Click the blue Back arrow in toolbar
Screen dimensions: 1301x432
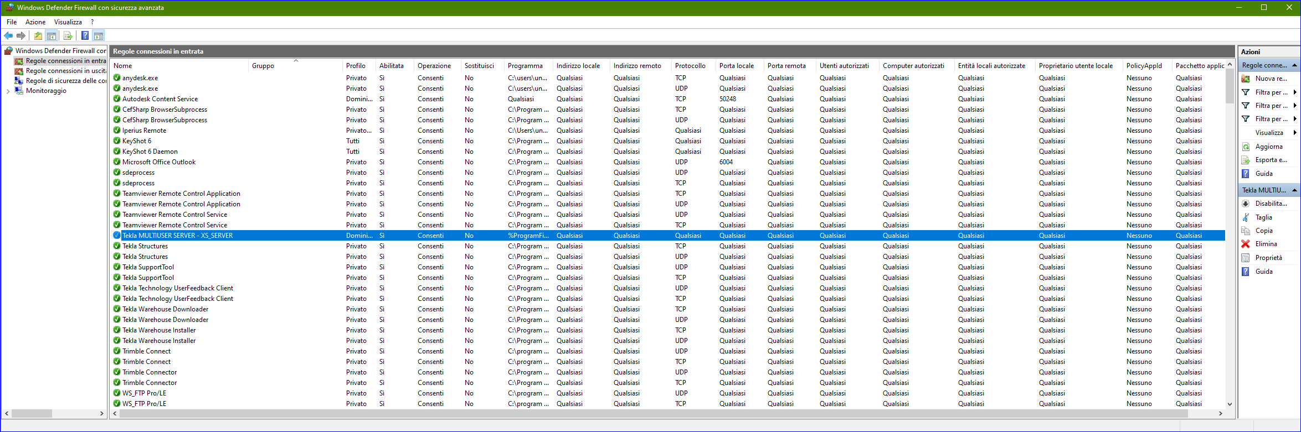pyautogui.click(x=8, y=36)
